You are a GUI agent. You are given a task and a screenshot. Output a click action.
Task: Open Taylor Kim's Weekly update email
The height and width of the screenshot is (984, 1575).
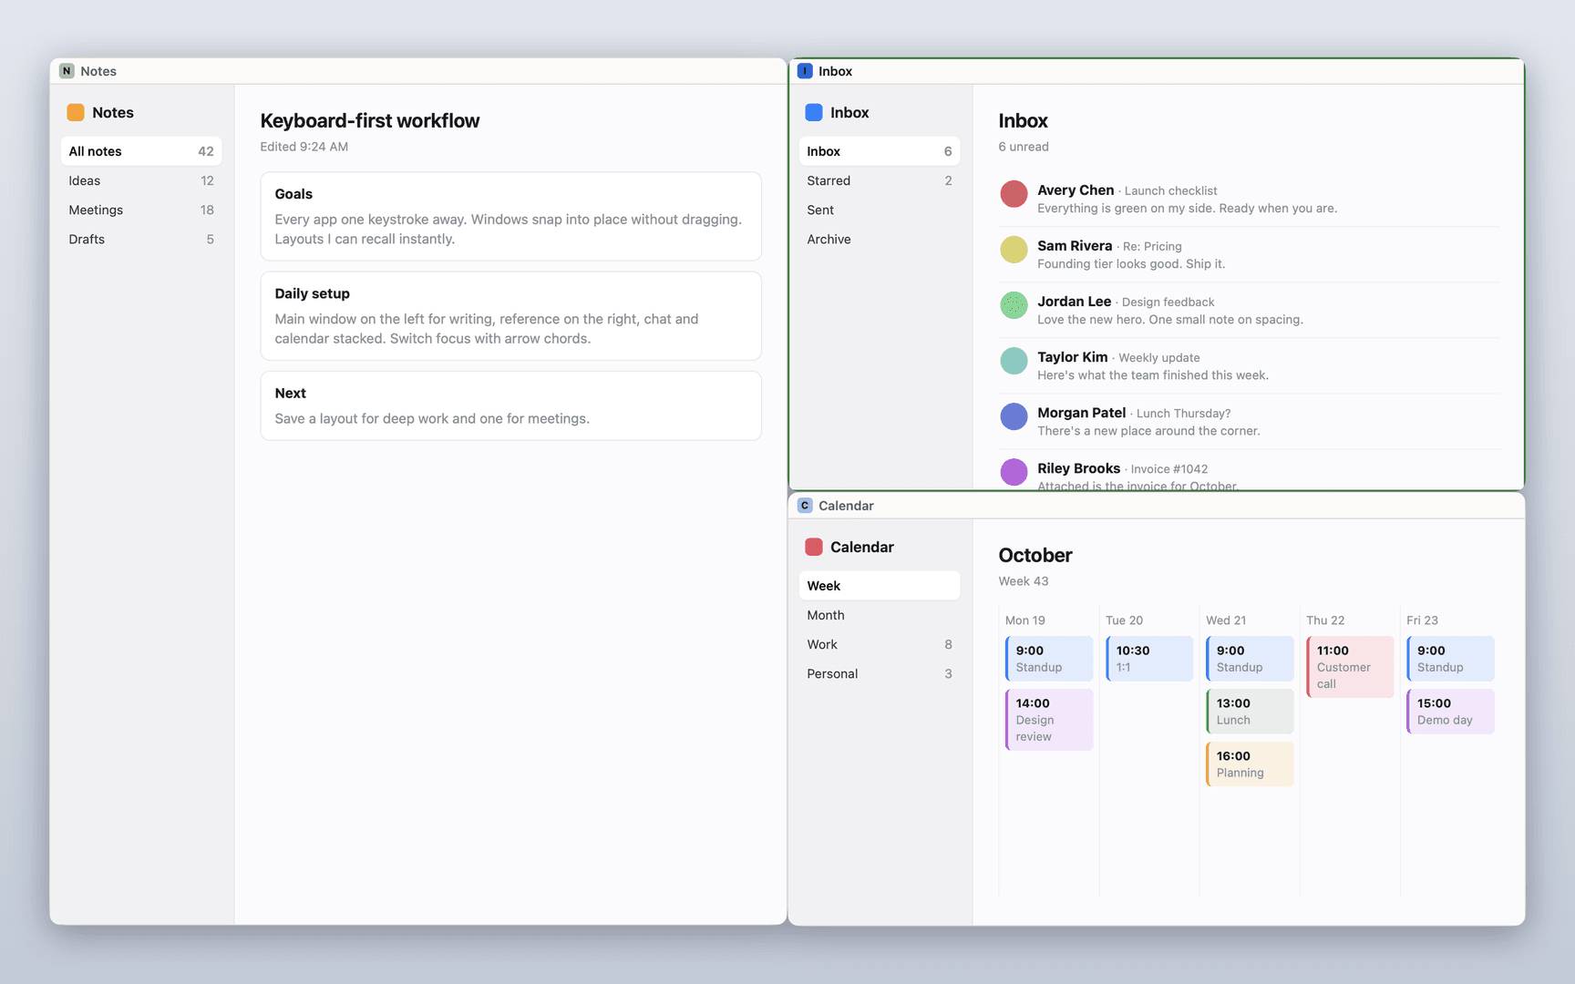(x=1249, y=365)
